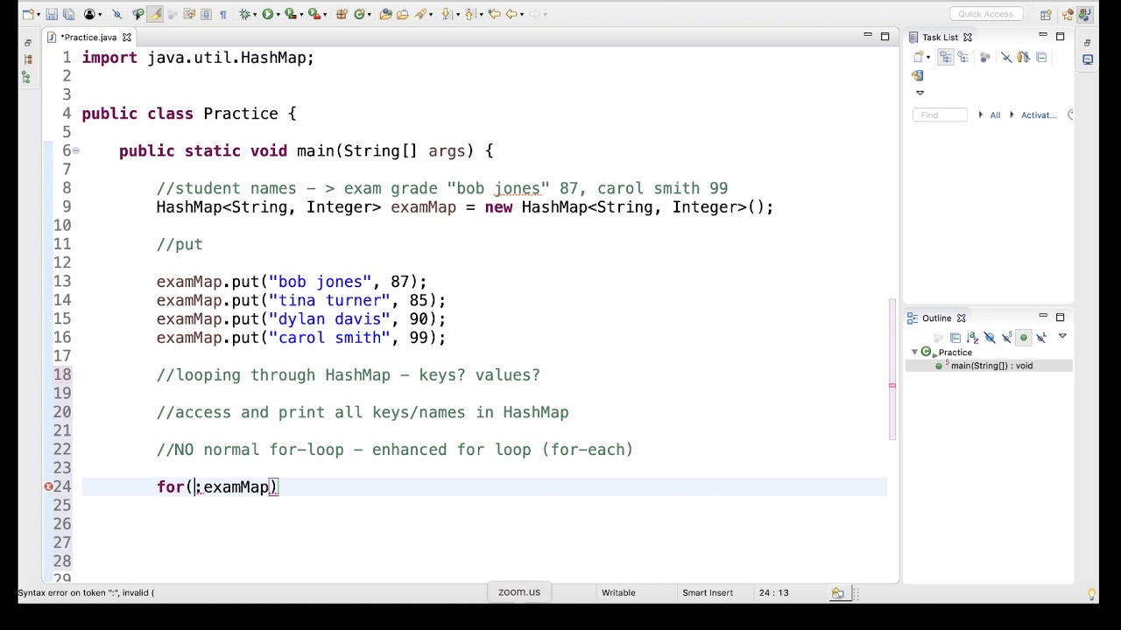
Task: Open the External Tools dropdown arrow
Action: [x=323, y=14]
